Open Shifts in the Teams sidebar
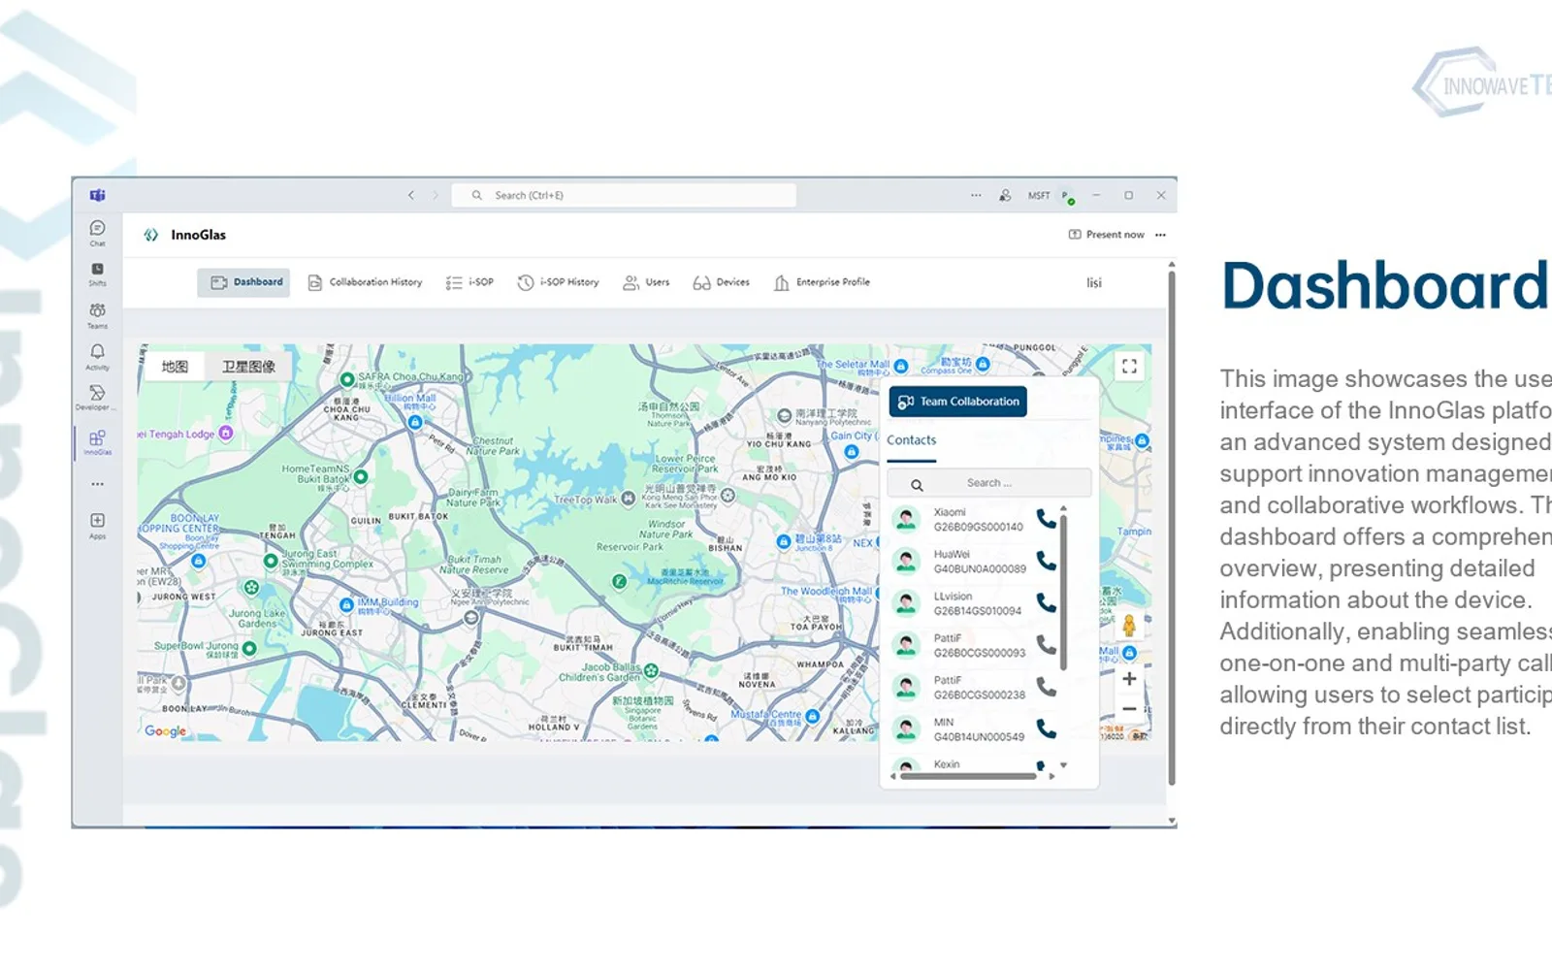Image resolution: width=1552 pixels, height=970 pixels. (x=97, y=275)
